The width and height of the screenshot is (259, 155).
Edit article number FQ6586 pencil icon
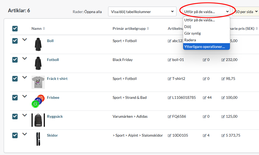169,117
